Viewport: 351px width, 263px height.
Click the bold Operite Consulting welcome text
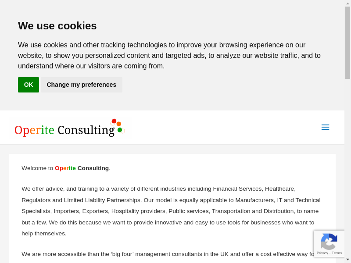click(82, 168)
